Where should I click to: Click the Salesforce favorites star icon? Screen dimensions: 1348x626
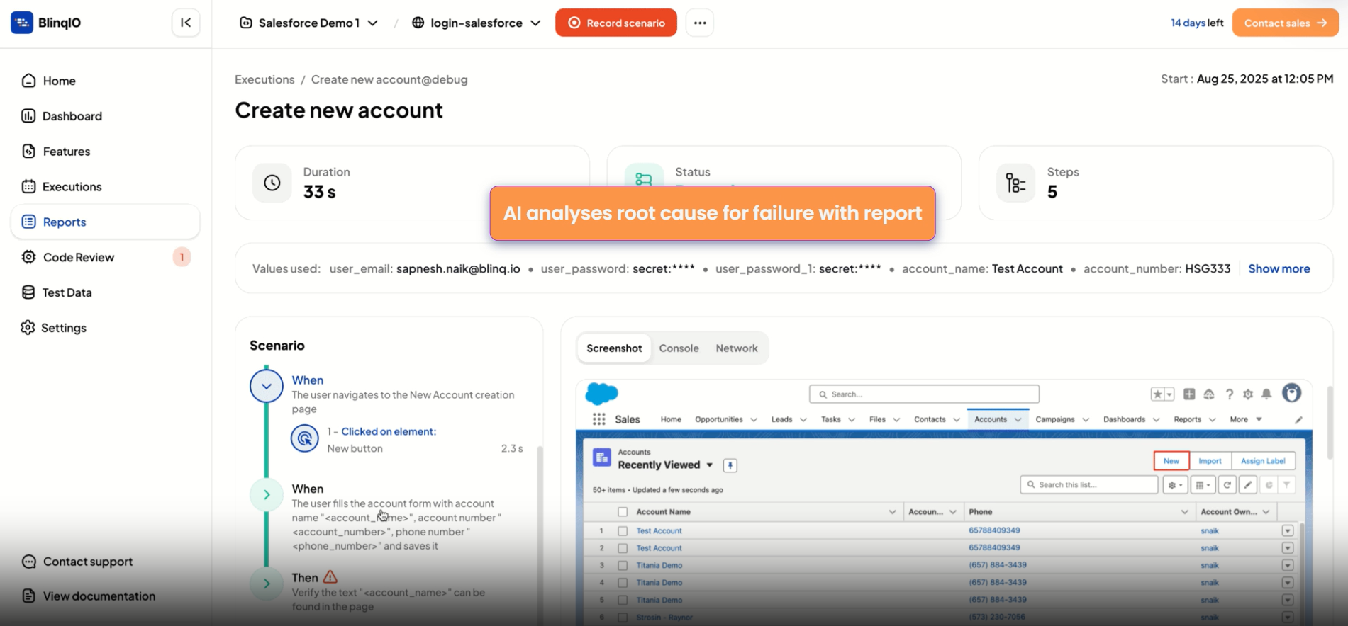click(x=1157, y=394)
